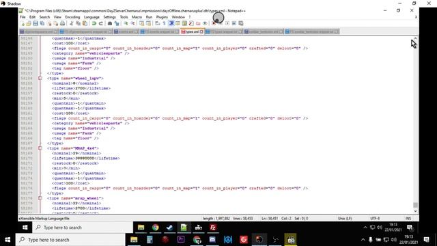Open the Plugins menu
Image resolution: width=437 pixels, height=246 pixels.
click(x=162, y=17)
